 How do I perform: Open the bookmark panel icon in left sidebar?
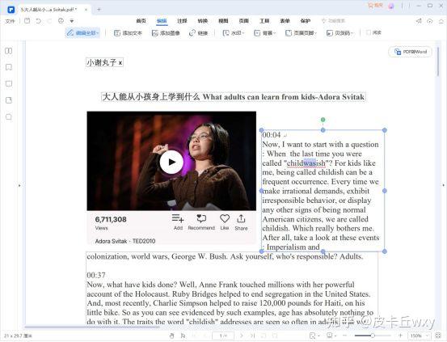coord(9,67)
